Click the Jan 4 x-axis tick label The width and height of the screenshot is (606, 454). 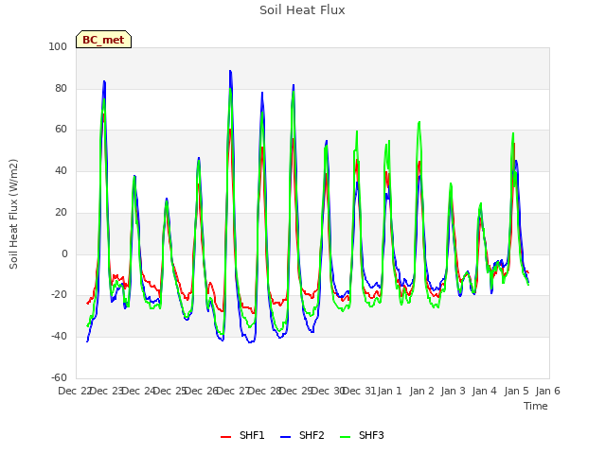tap(484, 391)
